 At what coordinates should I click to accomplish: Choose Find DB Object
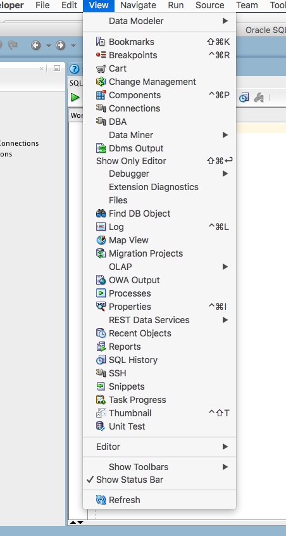pos(159,214)
